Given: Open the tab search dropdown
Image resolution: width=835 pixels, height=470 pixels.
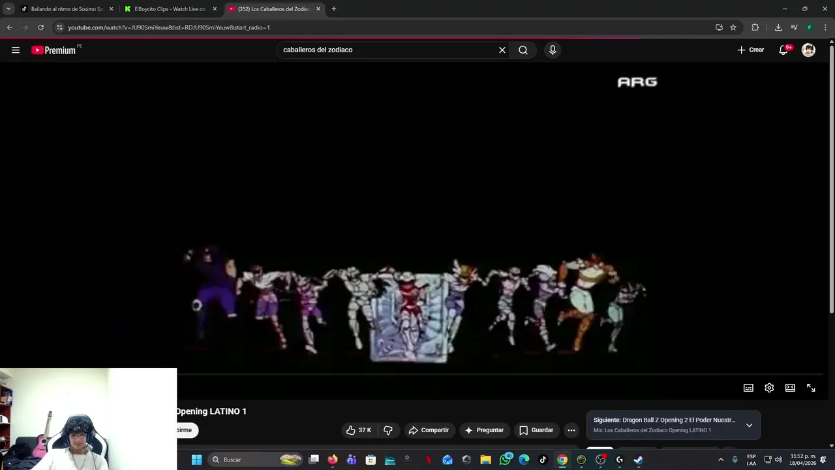Looking at the screenshot, I should (x=8, y=9).
